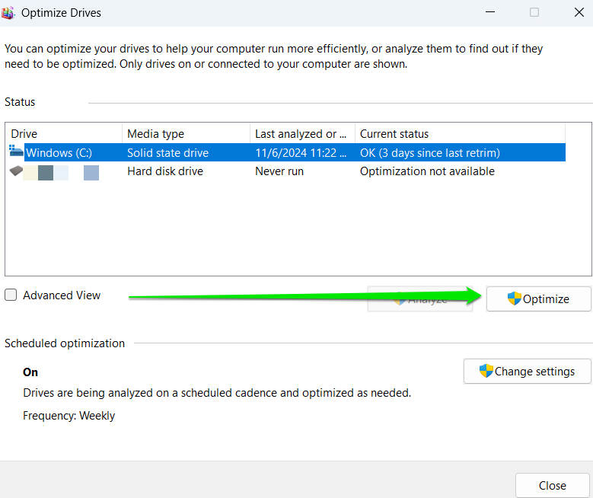The image size is (593, 498).
Task: Click OK (3 days since last retrim) status
Action: (x=430, y=153)
